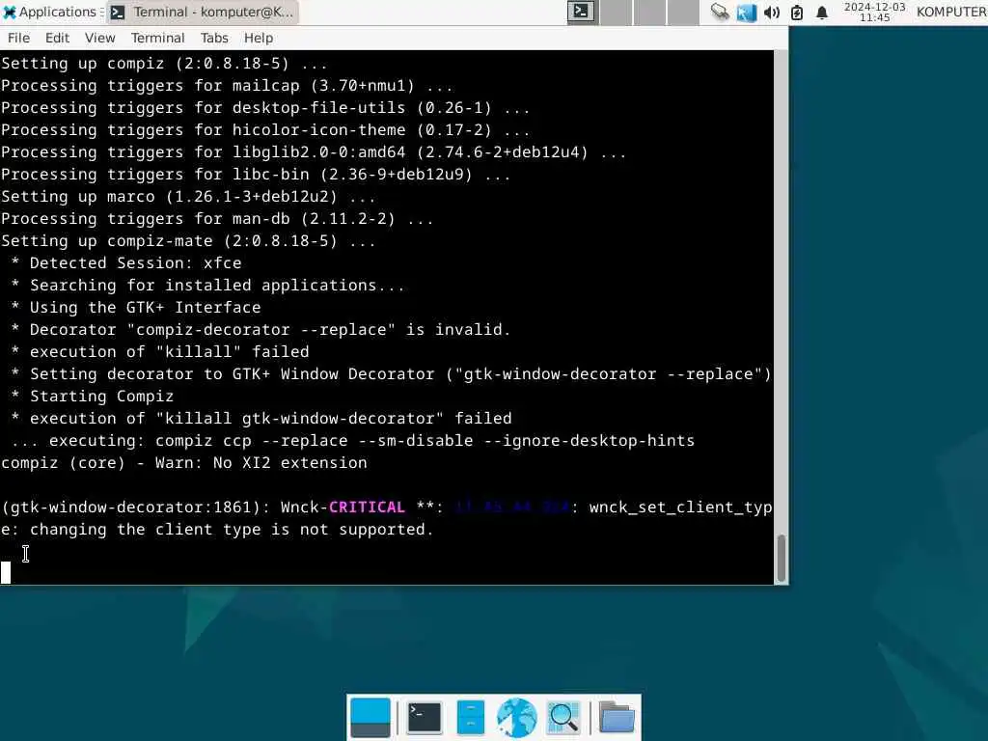
Task: Open the volume speaker control
Action: [x=771, y=13]
